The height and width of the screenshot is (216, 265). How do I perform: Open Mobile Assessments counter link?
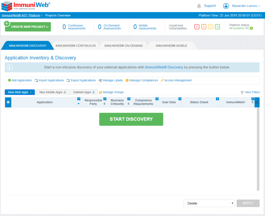click(145, 27)
